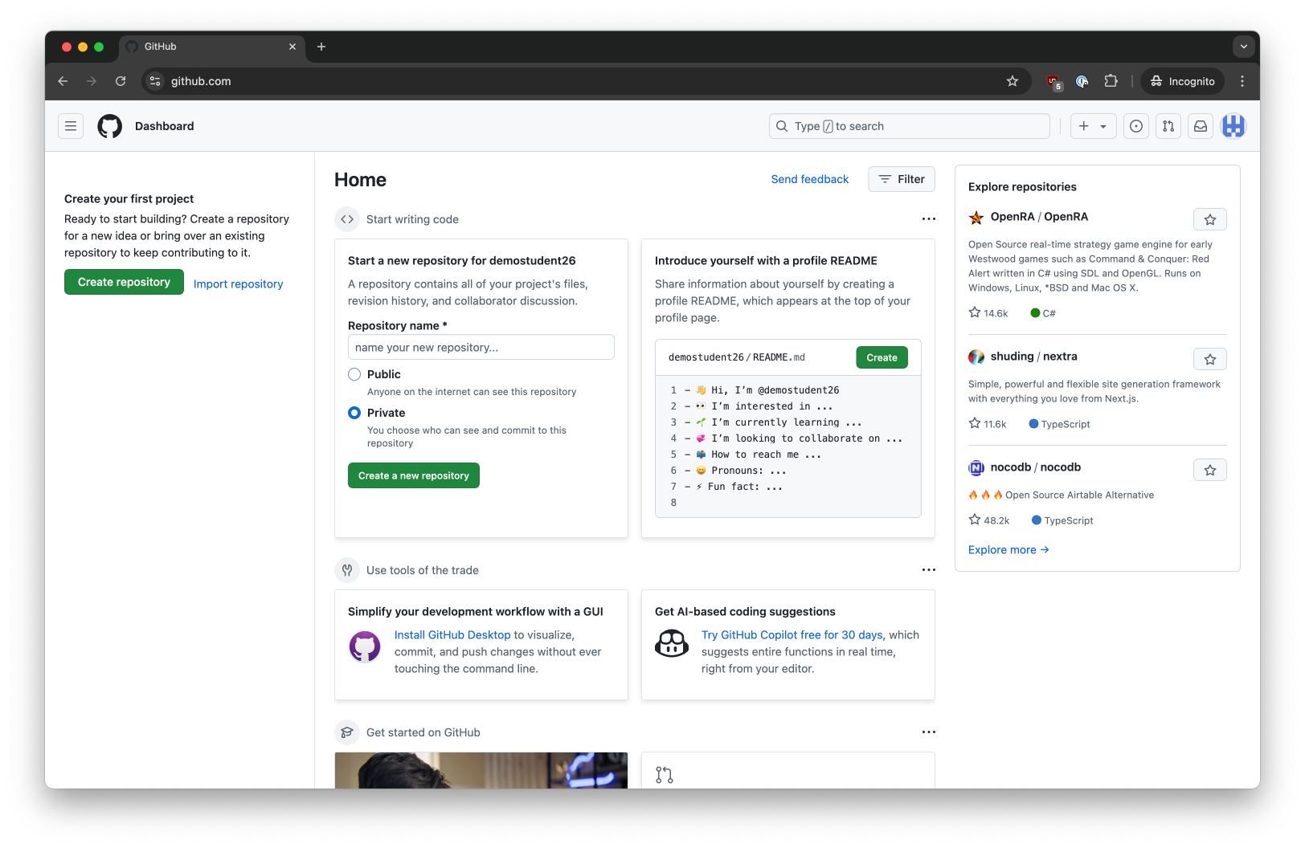This screenshot has width=1305, height=848.
Task: Click the shuding avatar icon
Action: coord(976,357)
